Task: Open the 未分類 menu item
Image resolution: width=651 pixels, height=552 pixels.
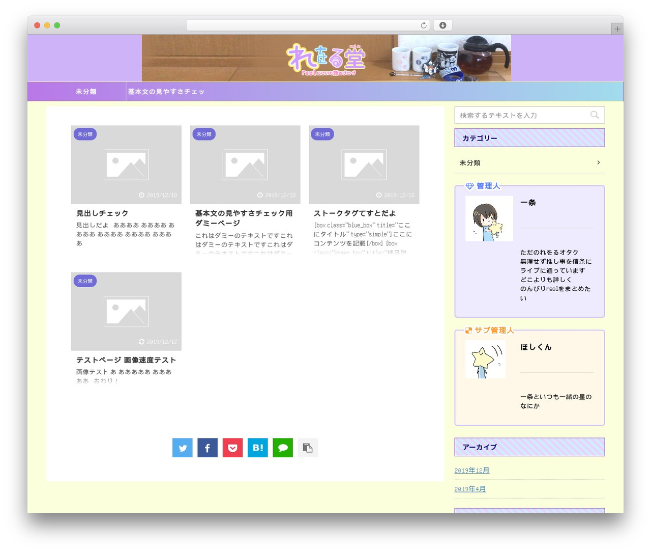Action: point(86,92)
